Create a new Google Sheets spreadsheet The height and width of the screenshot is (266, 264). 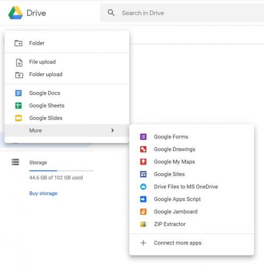[x=67, y=105]
